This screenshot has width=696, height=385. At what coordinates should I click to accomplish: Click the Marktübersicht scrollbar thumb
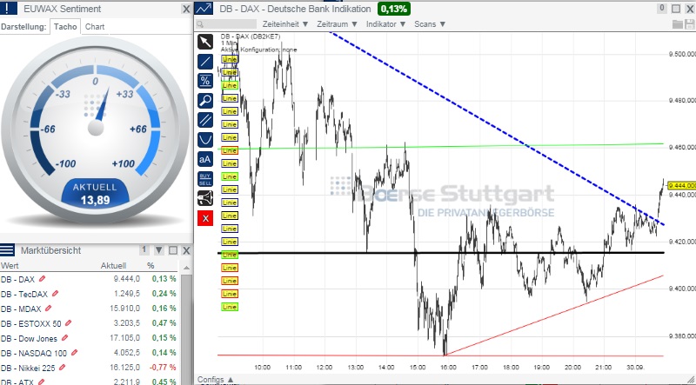[186, 329]
